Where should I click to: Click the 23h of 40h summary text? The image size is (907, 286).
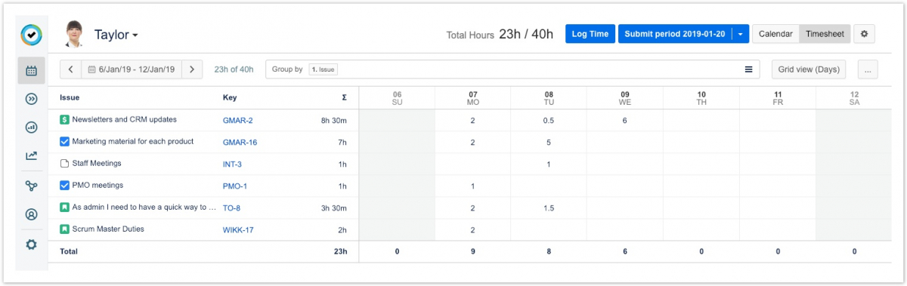pos(234,69)
